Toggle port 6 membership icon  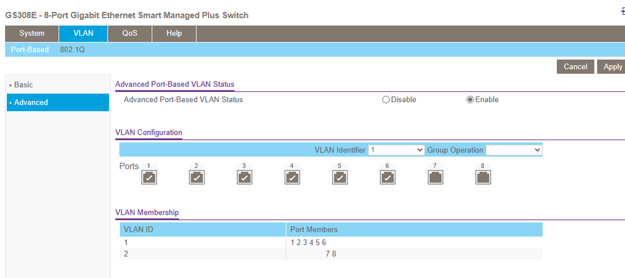pos(387,178)
